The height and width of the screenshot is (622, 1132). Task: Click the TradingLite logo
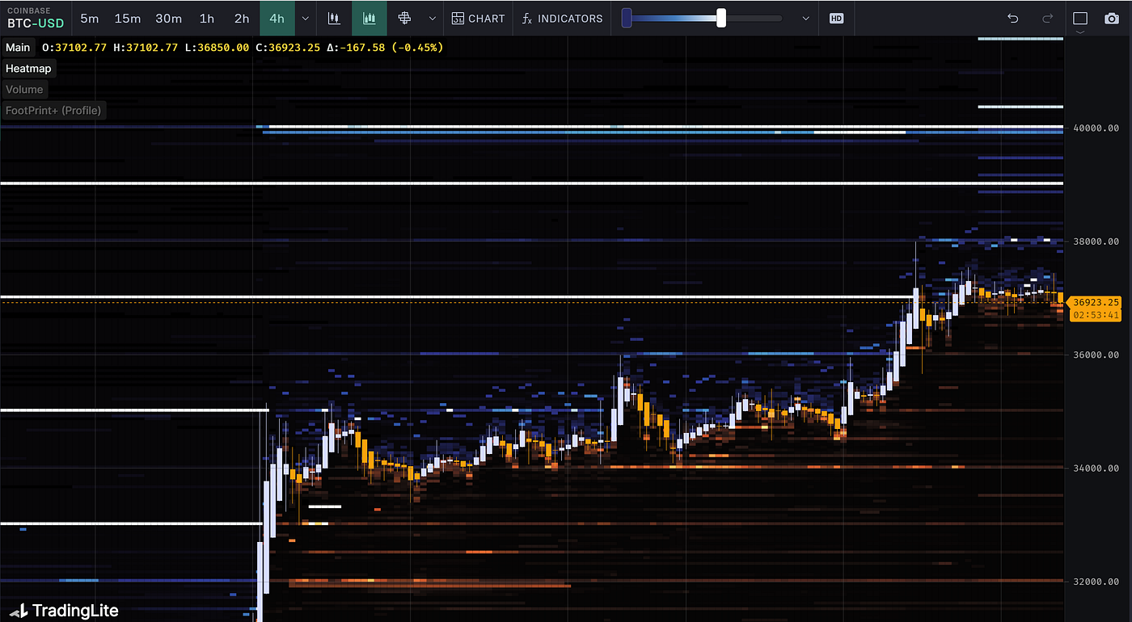pos(65,611)
